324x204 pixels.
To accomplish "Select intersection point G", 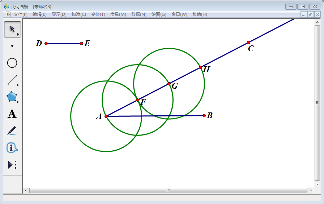I will pos(169,84).
